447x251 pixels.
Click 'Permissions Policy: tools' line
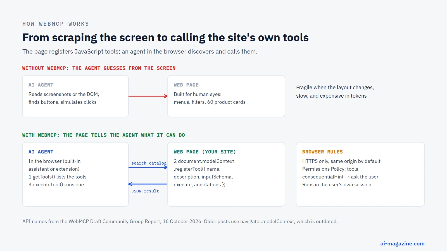(330, 169)
